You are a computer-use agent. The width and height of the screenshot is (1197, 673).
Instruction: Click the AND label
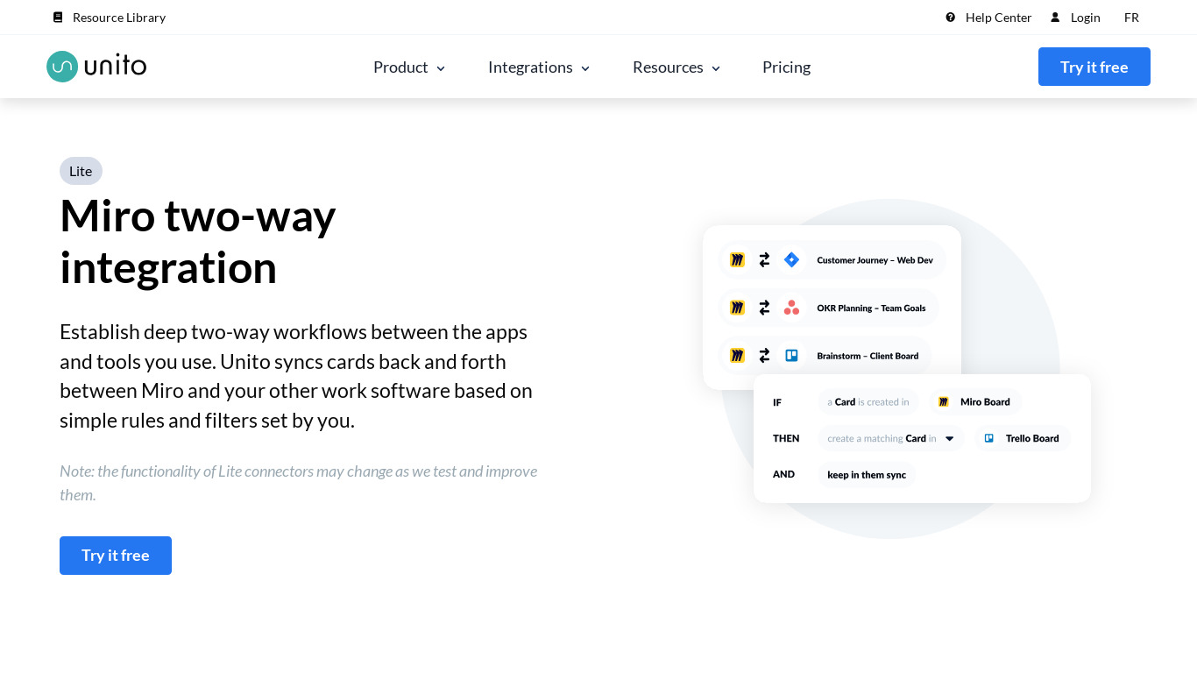click(x=783, y=474)
